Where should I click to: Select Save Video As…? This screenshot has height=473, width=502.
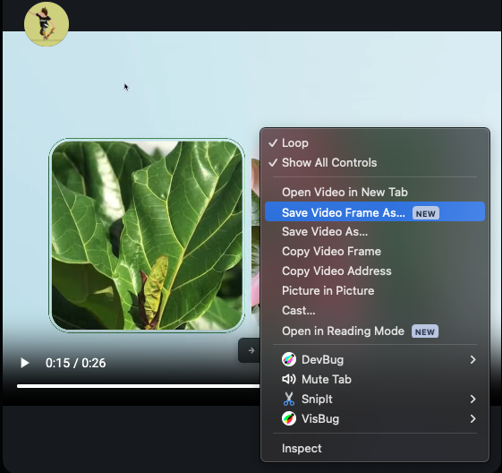[375, 231]
